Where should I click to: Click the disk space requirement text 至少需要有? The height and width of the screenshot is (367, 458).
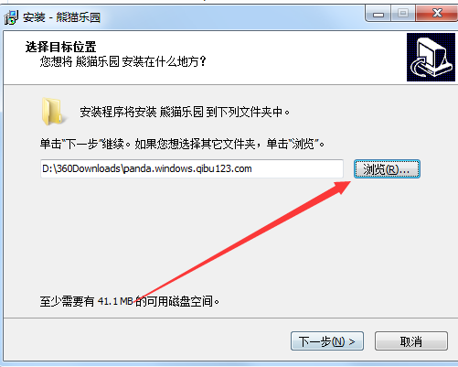click(x=67, y=301)
